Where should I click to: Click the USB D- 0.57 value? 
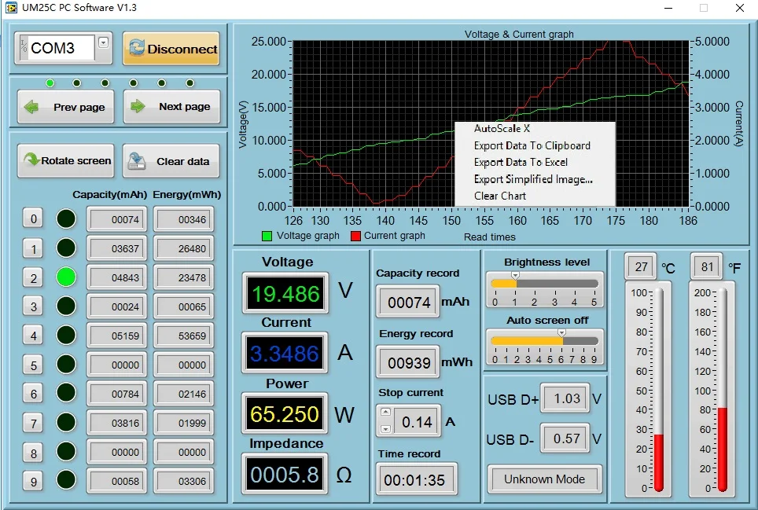(566, 438)
